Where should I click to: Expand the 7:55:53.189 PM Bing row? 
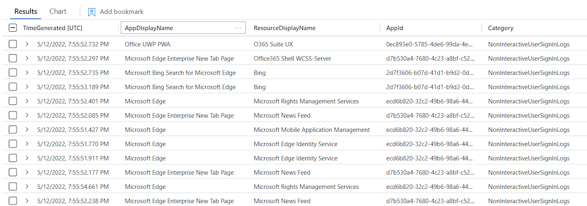27,87
